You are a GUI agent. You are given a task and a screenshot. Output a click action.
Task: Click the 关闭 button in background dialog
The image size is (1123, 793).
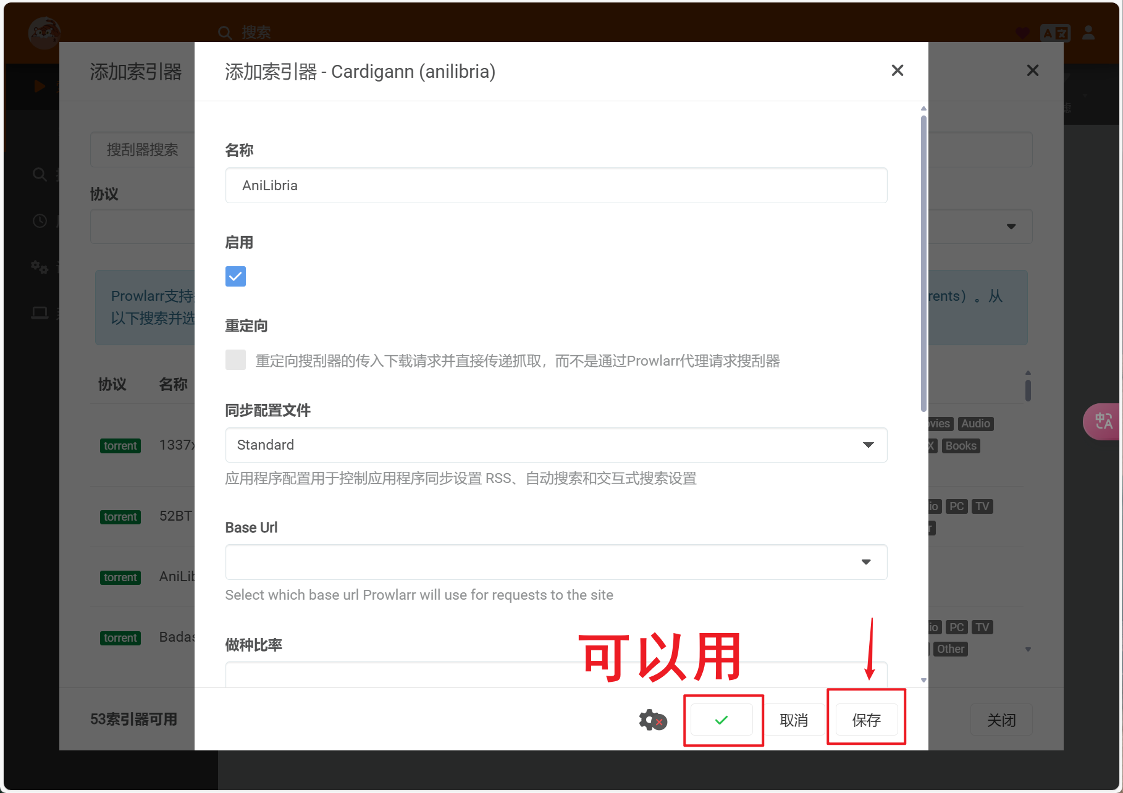pos(1001,720)
